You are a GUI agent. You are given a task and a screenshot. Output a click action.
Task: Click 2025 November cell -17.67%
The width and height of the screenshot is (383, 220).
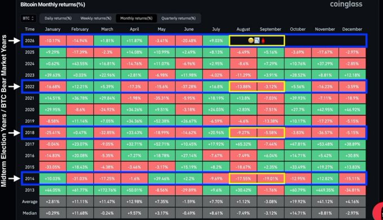click(325, 52)
